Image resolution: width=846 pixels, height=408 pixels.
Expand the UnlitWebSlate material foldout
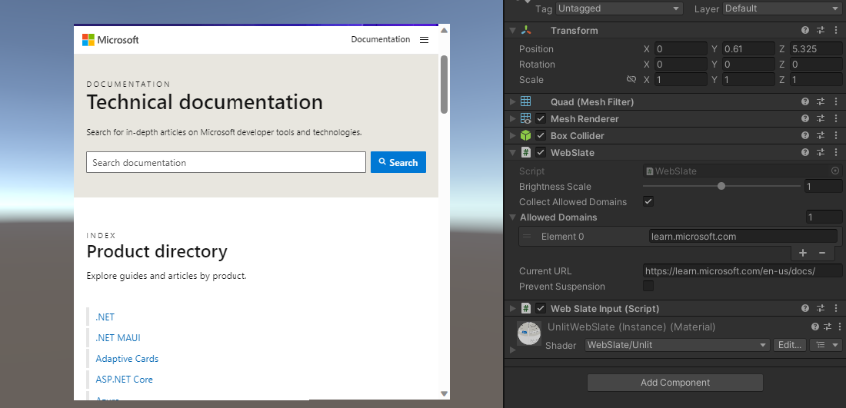(512, 350)
